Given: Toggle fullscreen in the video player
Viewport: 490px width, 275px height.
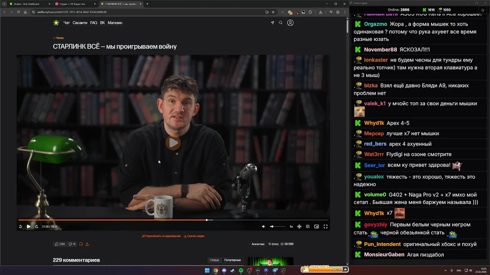Looking at the screenshot, I should click(325, 226).
